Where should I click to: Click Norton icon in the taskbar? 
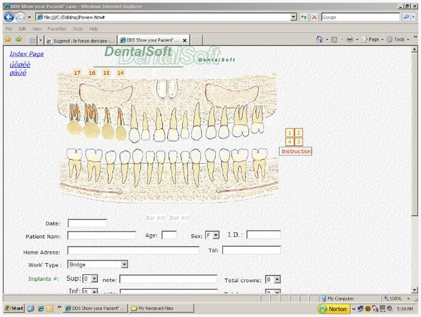(x=334, y=308)
